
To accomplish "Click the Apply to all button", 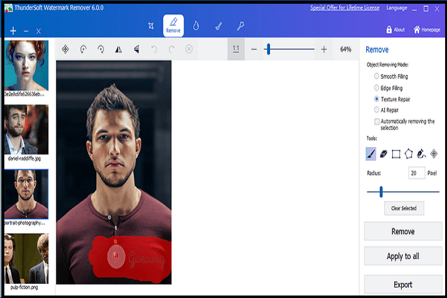I will 402,256.
